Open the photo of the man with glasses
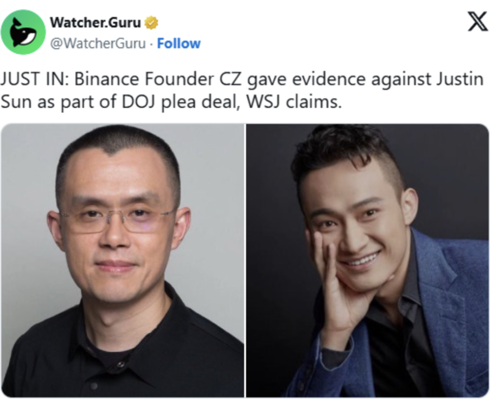This screenshot has height=405, width=494. coord(123,261)
